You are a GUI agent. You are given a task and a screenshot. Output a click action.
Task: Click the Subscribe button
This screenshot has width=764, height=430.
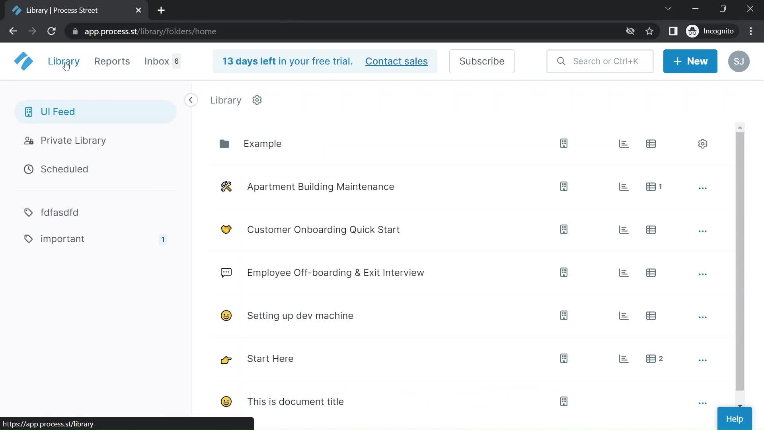coord(482,61)
